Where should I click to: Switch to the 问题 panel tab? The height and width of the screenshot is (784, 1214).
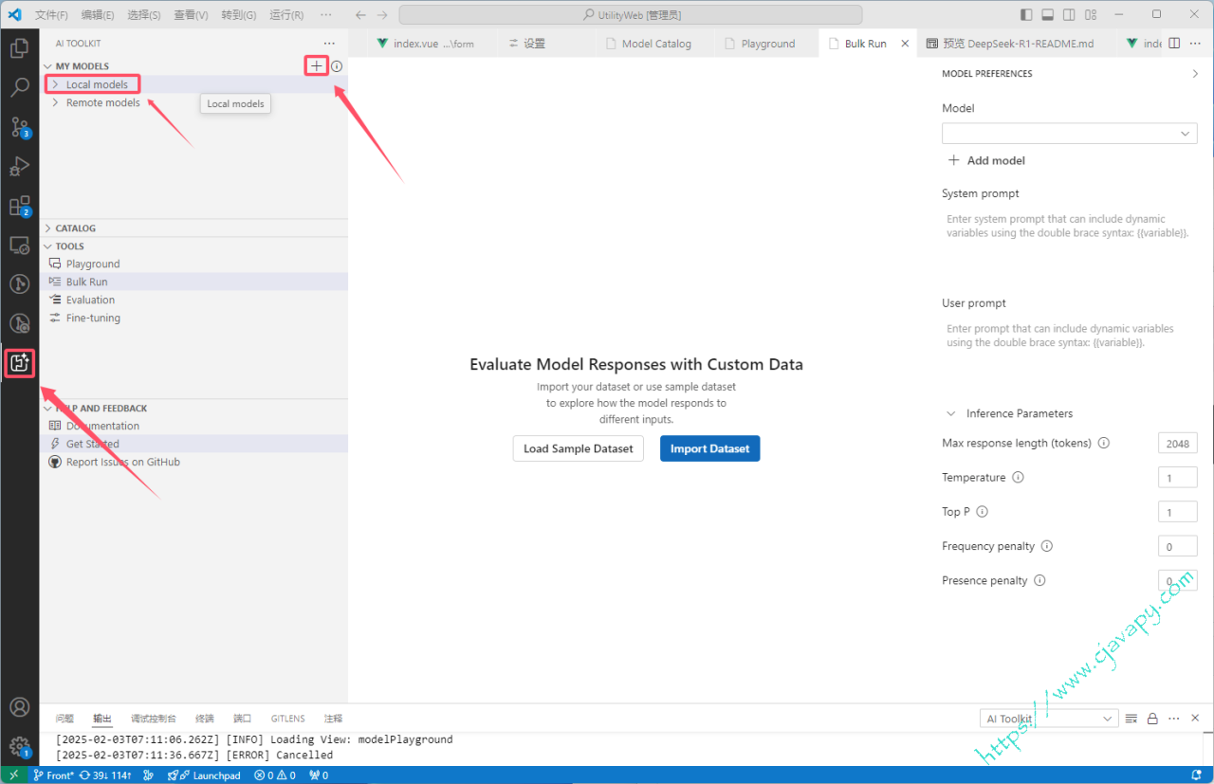click(64, 719)
